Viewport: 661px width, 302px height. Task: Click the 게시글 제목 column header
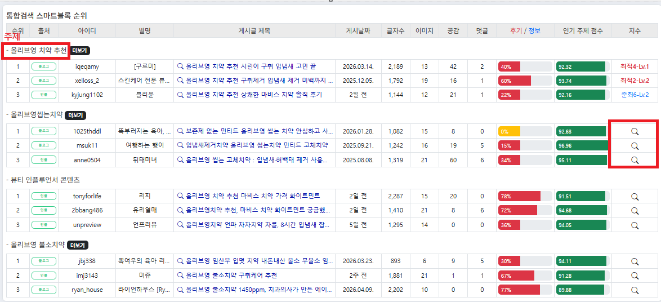(254, 31)
